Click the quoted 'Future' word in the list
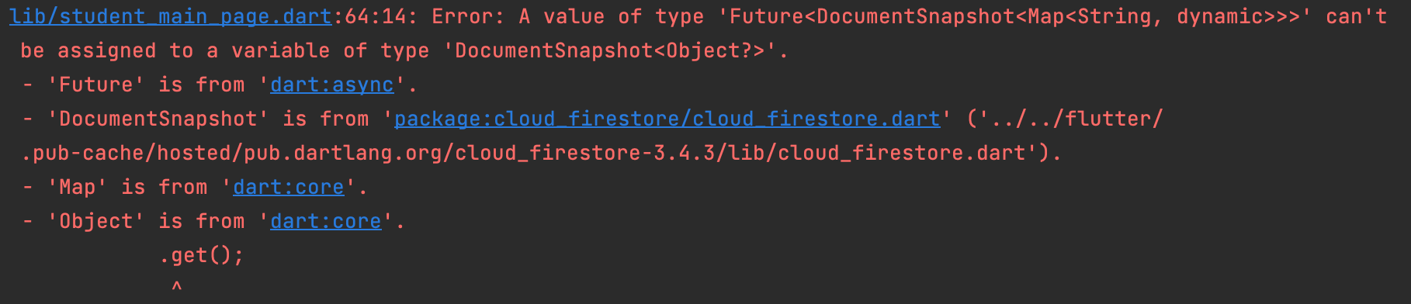Screen dimensions: 1411x304 click(x=96, y=85)
